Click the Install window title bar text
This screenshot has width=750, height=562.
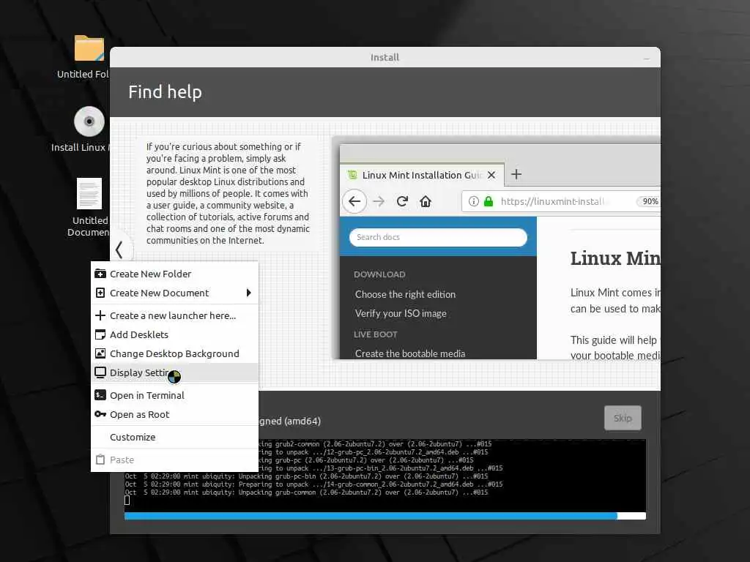coord(385,57)
